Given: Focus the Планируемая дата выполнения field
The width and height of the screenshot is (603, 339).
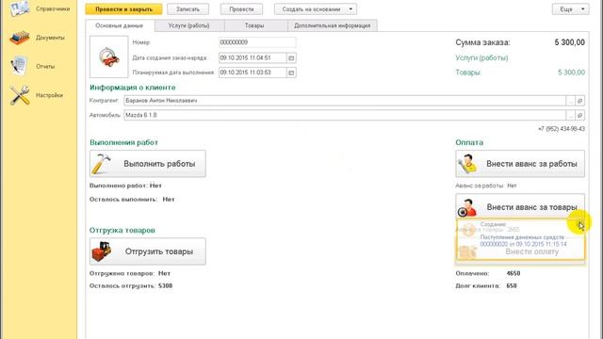Looking at the screenshot, I should coord(253,73).
